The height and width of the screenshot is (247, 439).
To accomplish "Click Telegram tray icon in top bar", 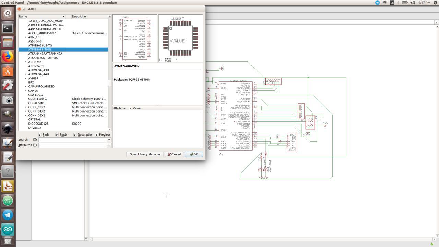I will click(x=377, y=3).
